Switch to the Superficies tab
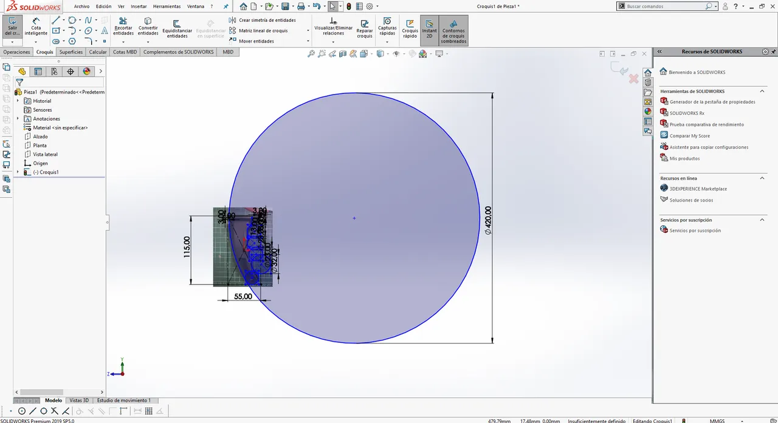The height and width of the screenshot is (423, 778). [71, 52]
